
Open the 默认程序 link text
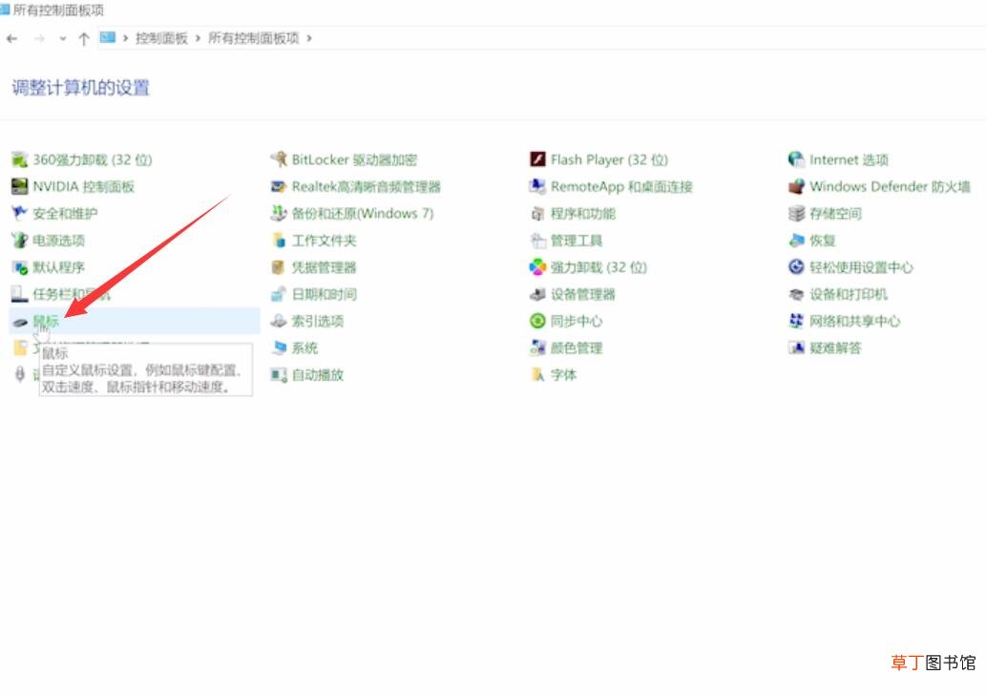(x=58, y=267)
